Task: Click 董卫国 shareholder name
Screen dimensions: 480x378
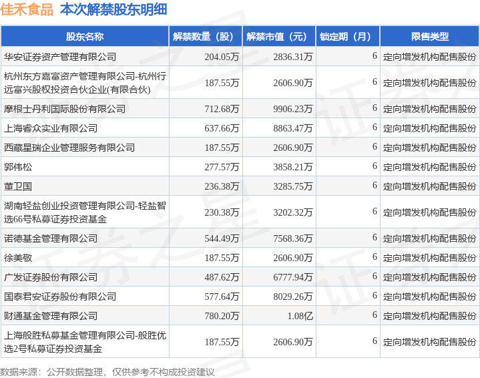Action: (x=18, y=186)
